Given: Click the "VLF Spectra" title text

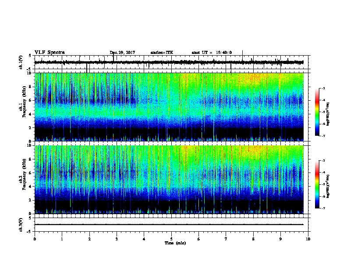Looking at the screenshot, I should (x=50, y=53).
